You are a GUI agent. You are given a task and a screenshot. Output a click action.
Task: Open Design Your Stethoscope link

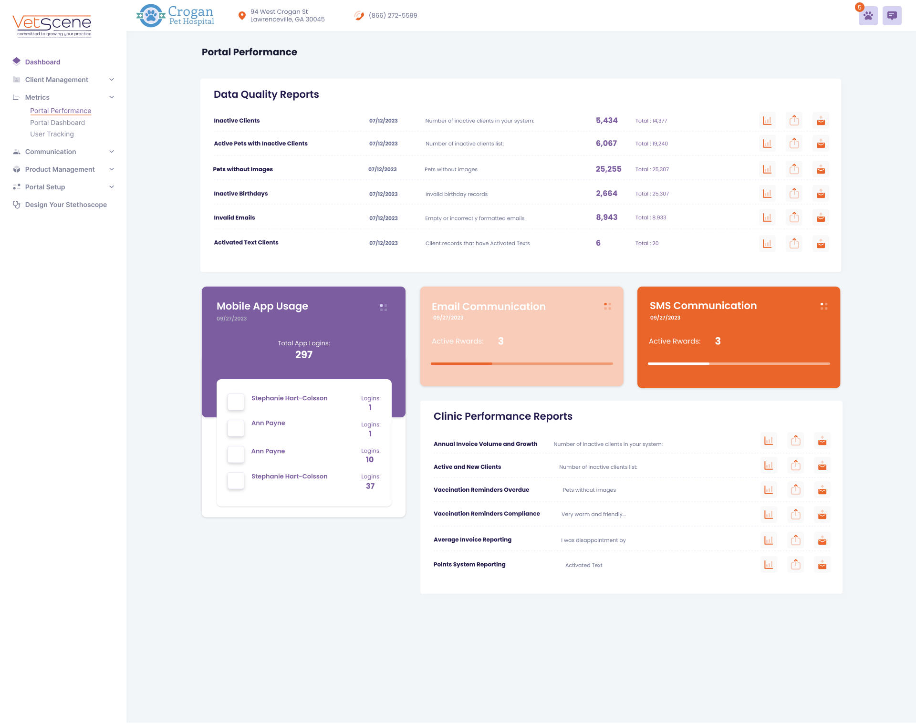tap(66, 205)
